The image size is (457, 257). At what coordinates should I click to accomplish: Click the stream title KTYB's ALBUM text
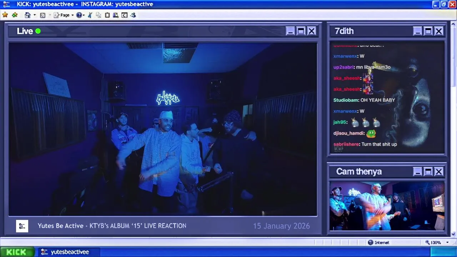point(138,226)
